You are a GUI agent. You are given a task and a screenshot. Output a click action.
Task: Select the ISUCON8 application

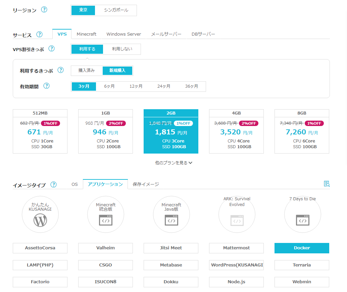coord(106,282)
